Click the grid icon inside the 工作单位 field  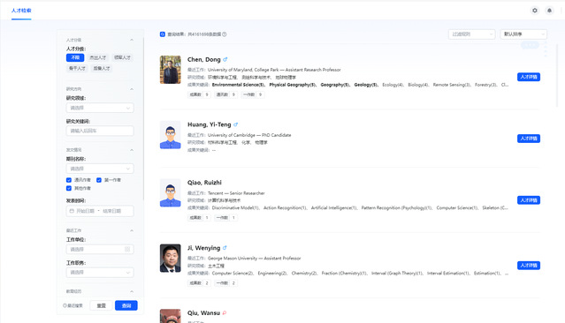127,249
